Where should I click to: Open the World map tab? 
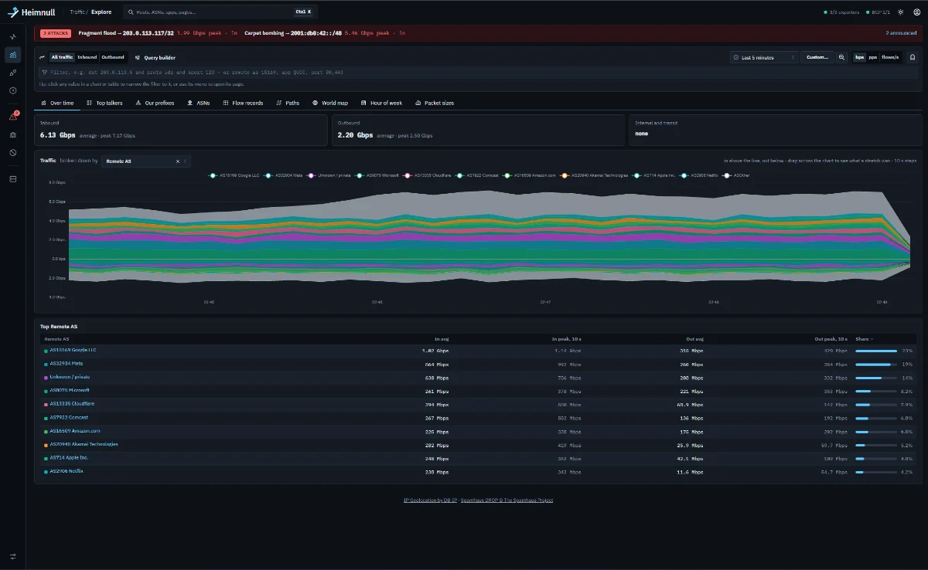pos(330,103)
